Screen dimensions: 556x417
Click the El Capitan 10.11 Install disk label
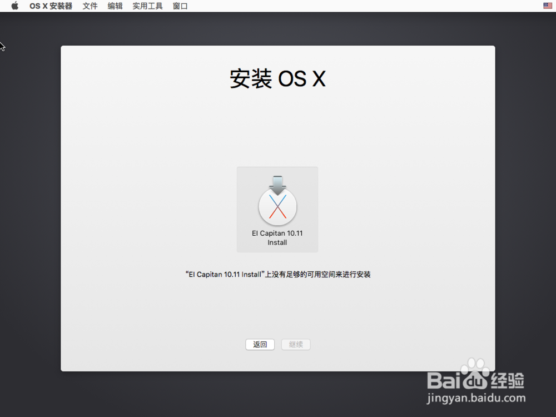pos(277,238)
